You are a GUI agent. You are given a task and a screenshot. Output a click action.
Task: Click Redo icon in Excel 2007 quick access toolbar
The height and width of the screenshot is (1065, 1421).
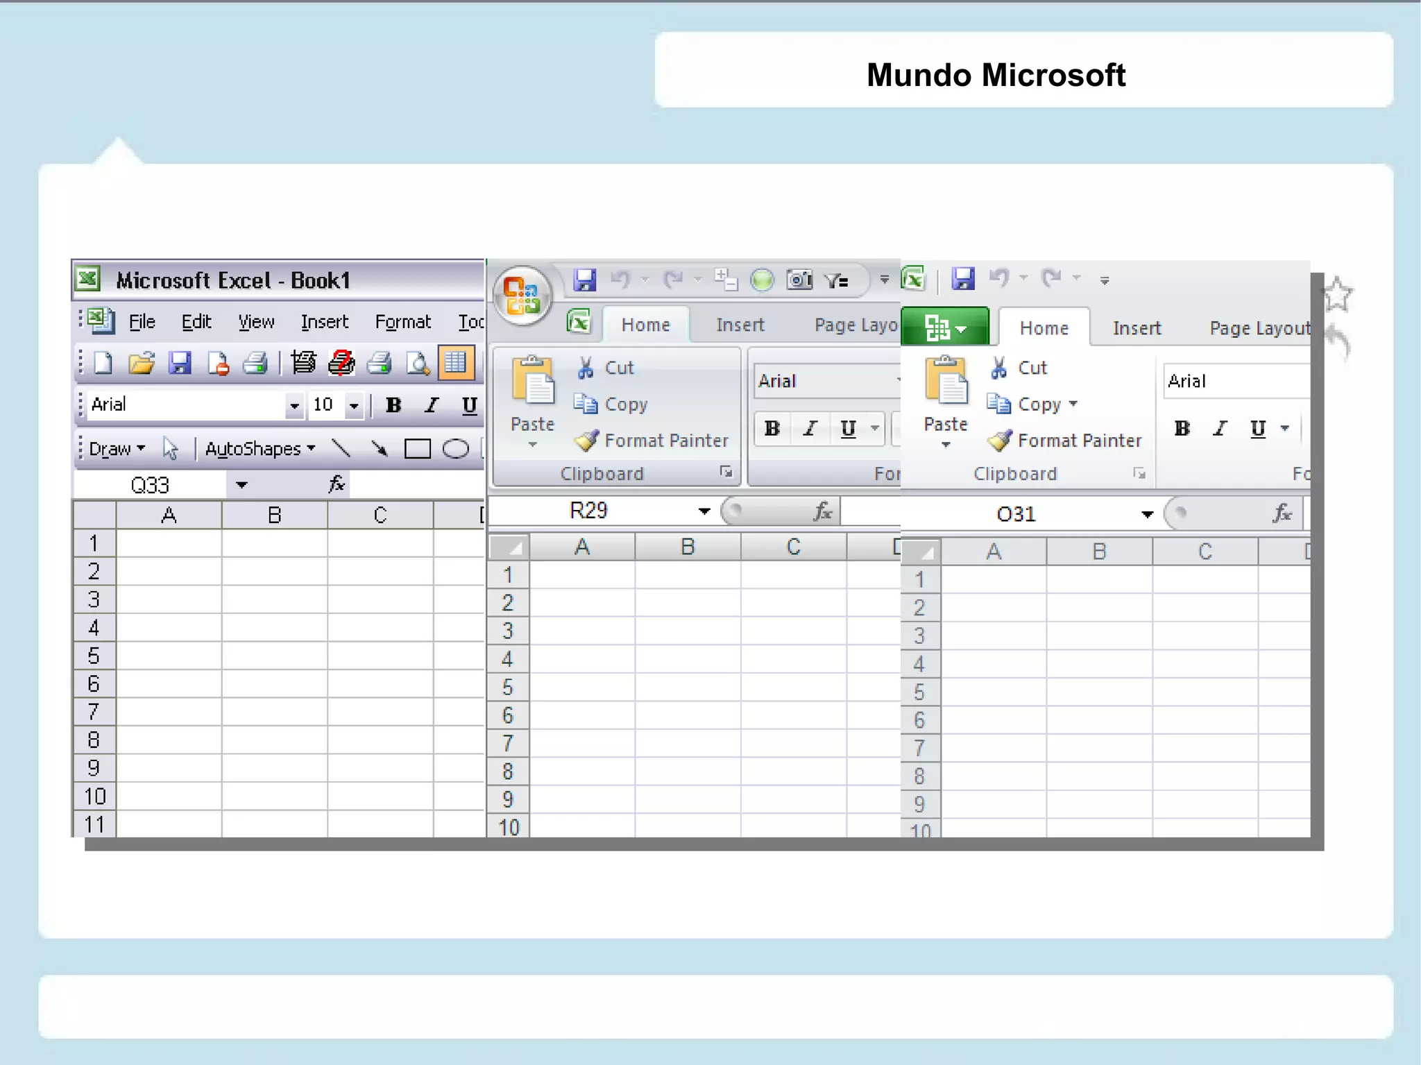click(x=673, y=280)
